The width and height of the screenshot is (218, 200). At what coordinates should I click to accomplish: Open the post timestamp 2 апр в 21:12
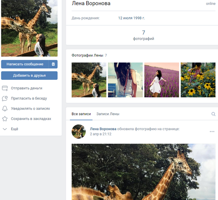pyautogui.click(x=101, y=134)
